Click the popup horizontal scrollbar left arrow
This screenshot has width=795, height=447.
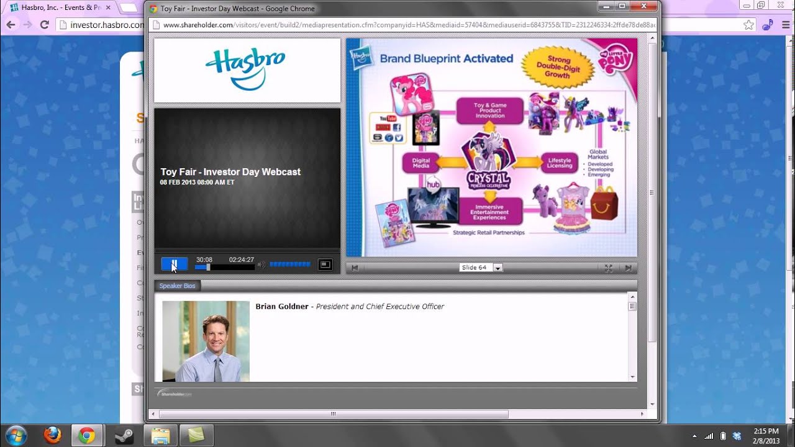pyautogui.click(x=153, y=414)
